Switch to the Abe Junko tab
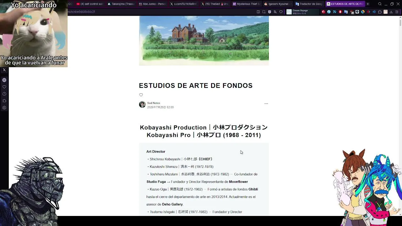 click(152, 4)
